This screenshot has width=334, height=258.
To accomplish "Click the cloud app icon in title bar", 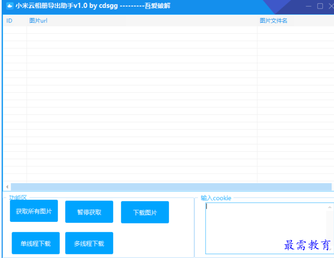I will (x=9, y=6).
